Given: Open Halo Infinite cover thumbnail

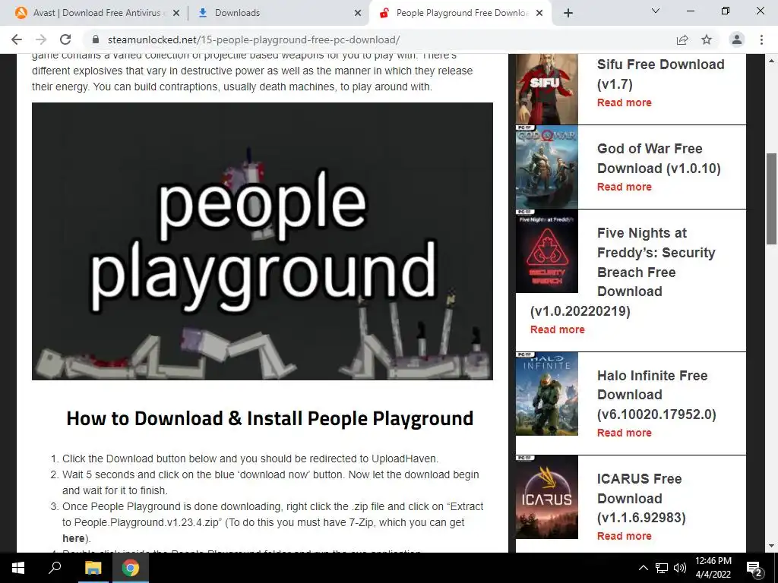Looking at the screenshot, I should [x=547, y=394].
